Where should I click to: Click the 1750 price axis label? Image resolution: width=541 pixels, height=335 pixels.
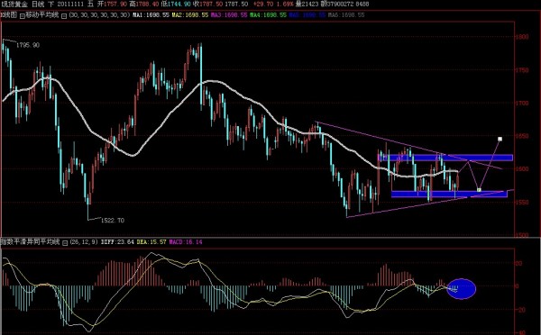click(x=522, y=70)
